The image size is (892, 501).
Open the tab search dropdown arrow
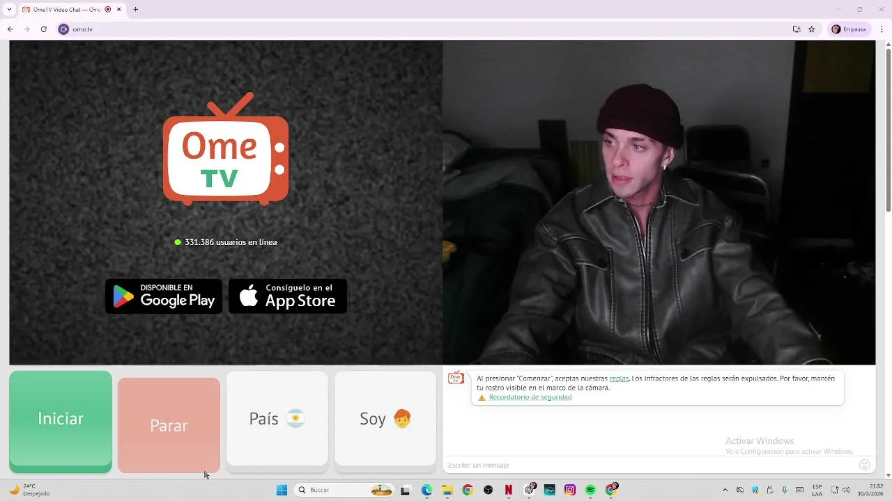[9, 9]
